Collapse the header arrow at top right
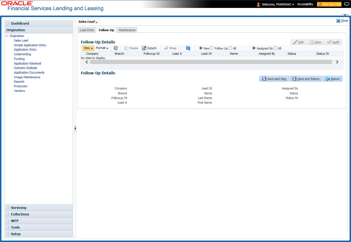The height and width of the screenshot is (242, 351). coord(345,15)
